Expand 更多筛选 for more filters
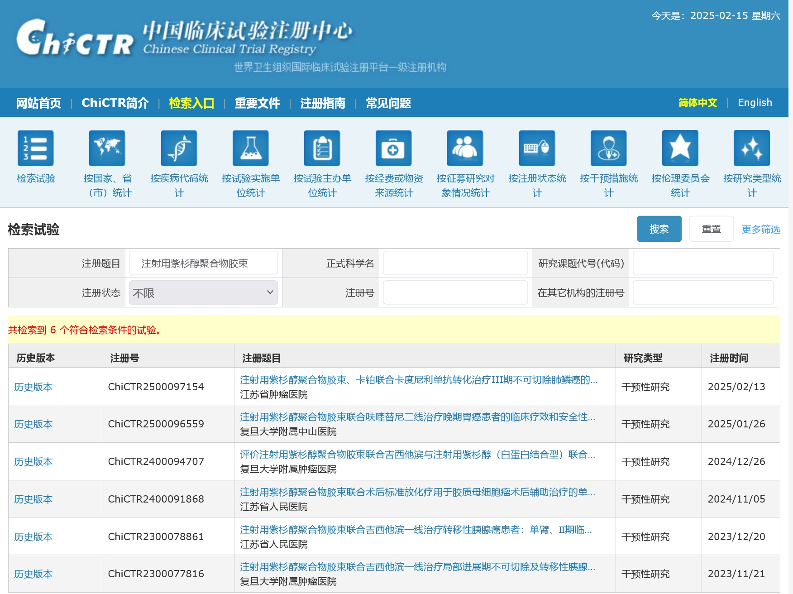Image resolution: width=793 pixels, height=594 pixels. coord(760,230)
